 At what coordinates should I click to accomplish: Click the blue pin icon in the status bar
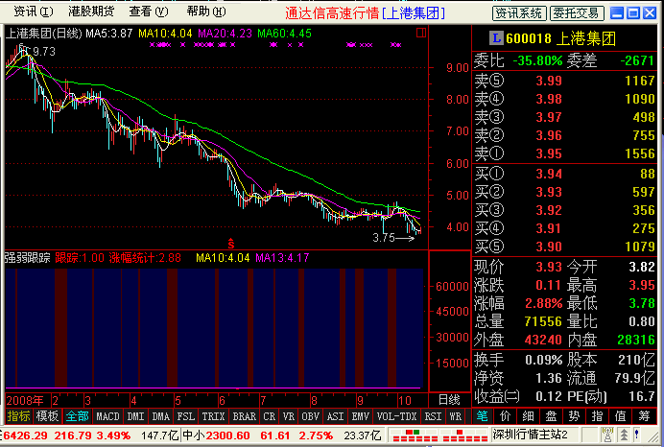636,435
